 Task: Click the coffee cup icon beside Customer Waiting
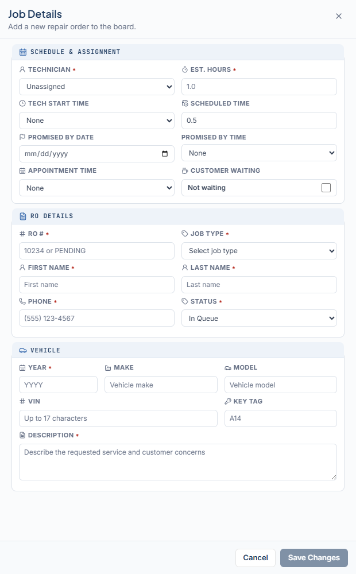[184, 170]
